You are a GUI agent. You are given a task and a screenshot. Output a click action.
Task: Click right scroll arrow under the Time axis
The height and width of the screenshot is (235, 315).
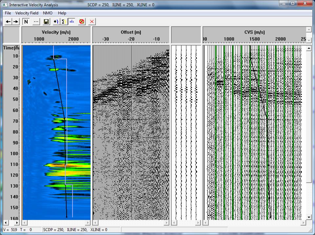(x=17, y=223)
